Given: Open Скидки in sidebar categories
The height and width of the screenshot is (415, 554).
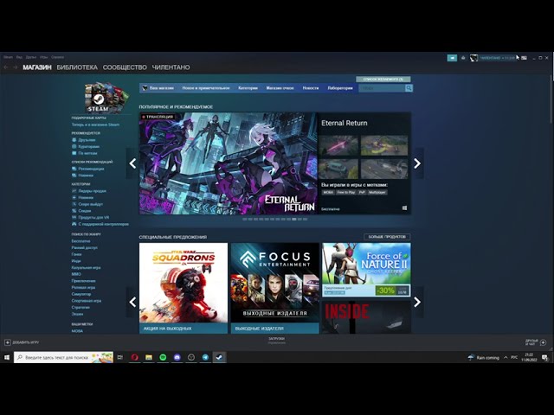Looking at the screenshot, I should pyautogui.click(x=85, y=211).
